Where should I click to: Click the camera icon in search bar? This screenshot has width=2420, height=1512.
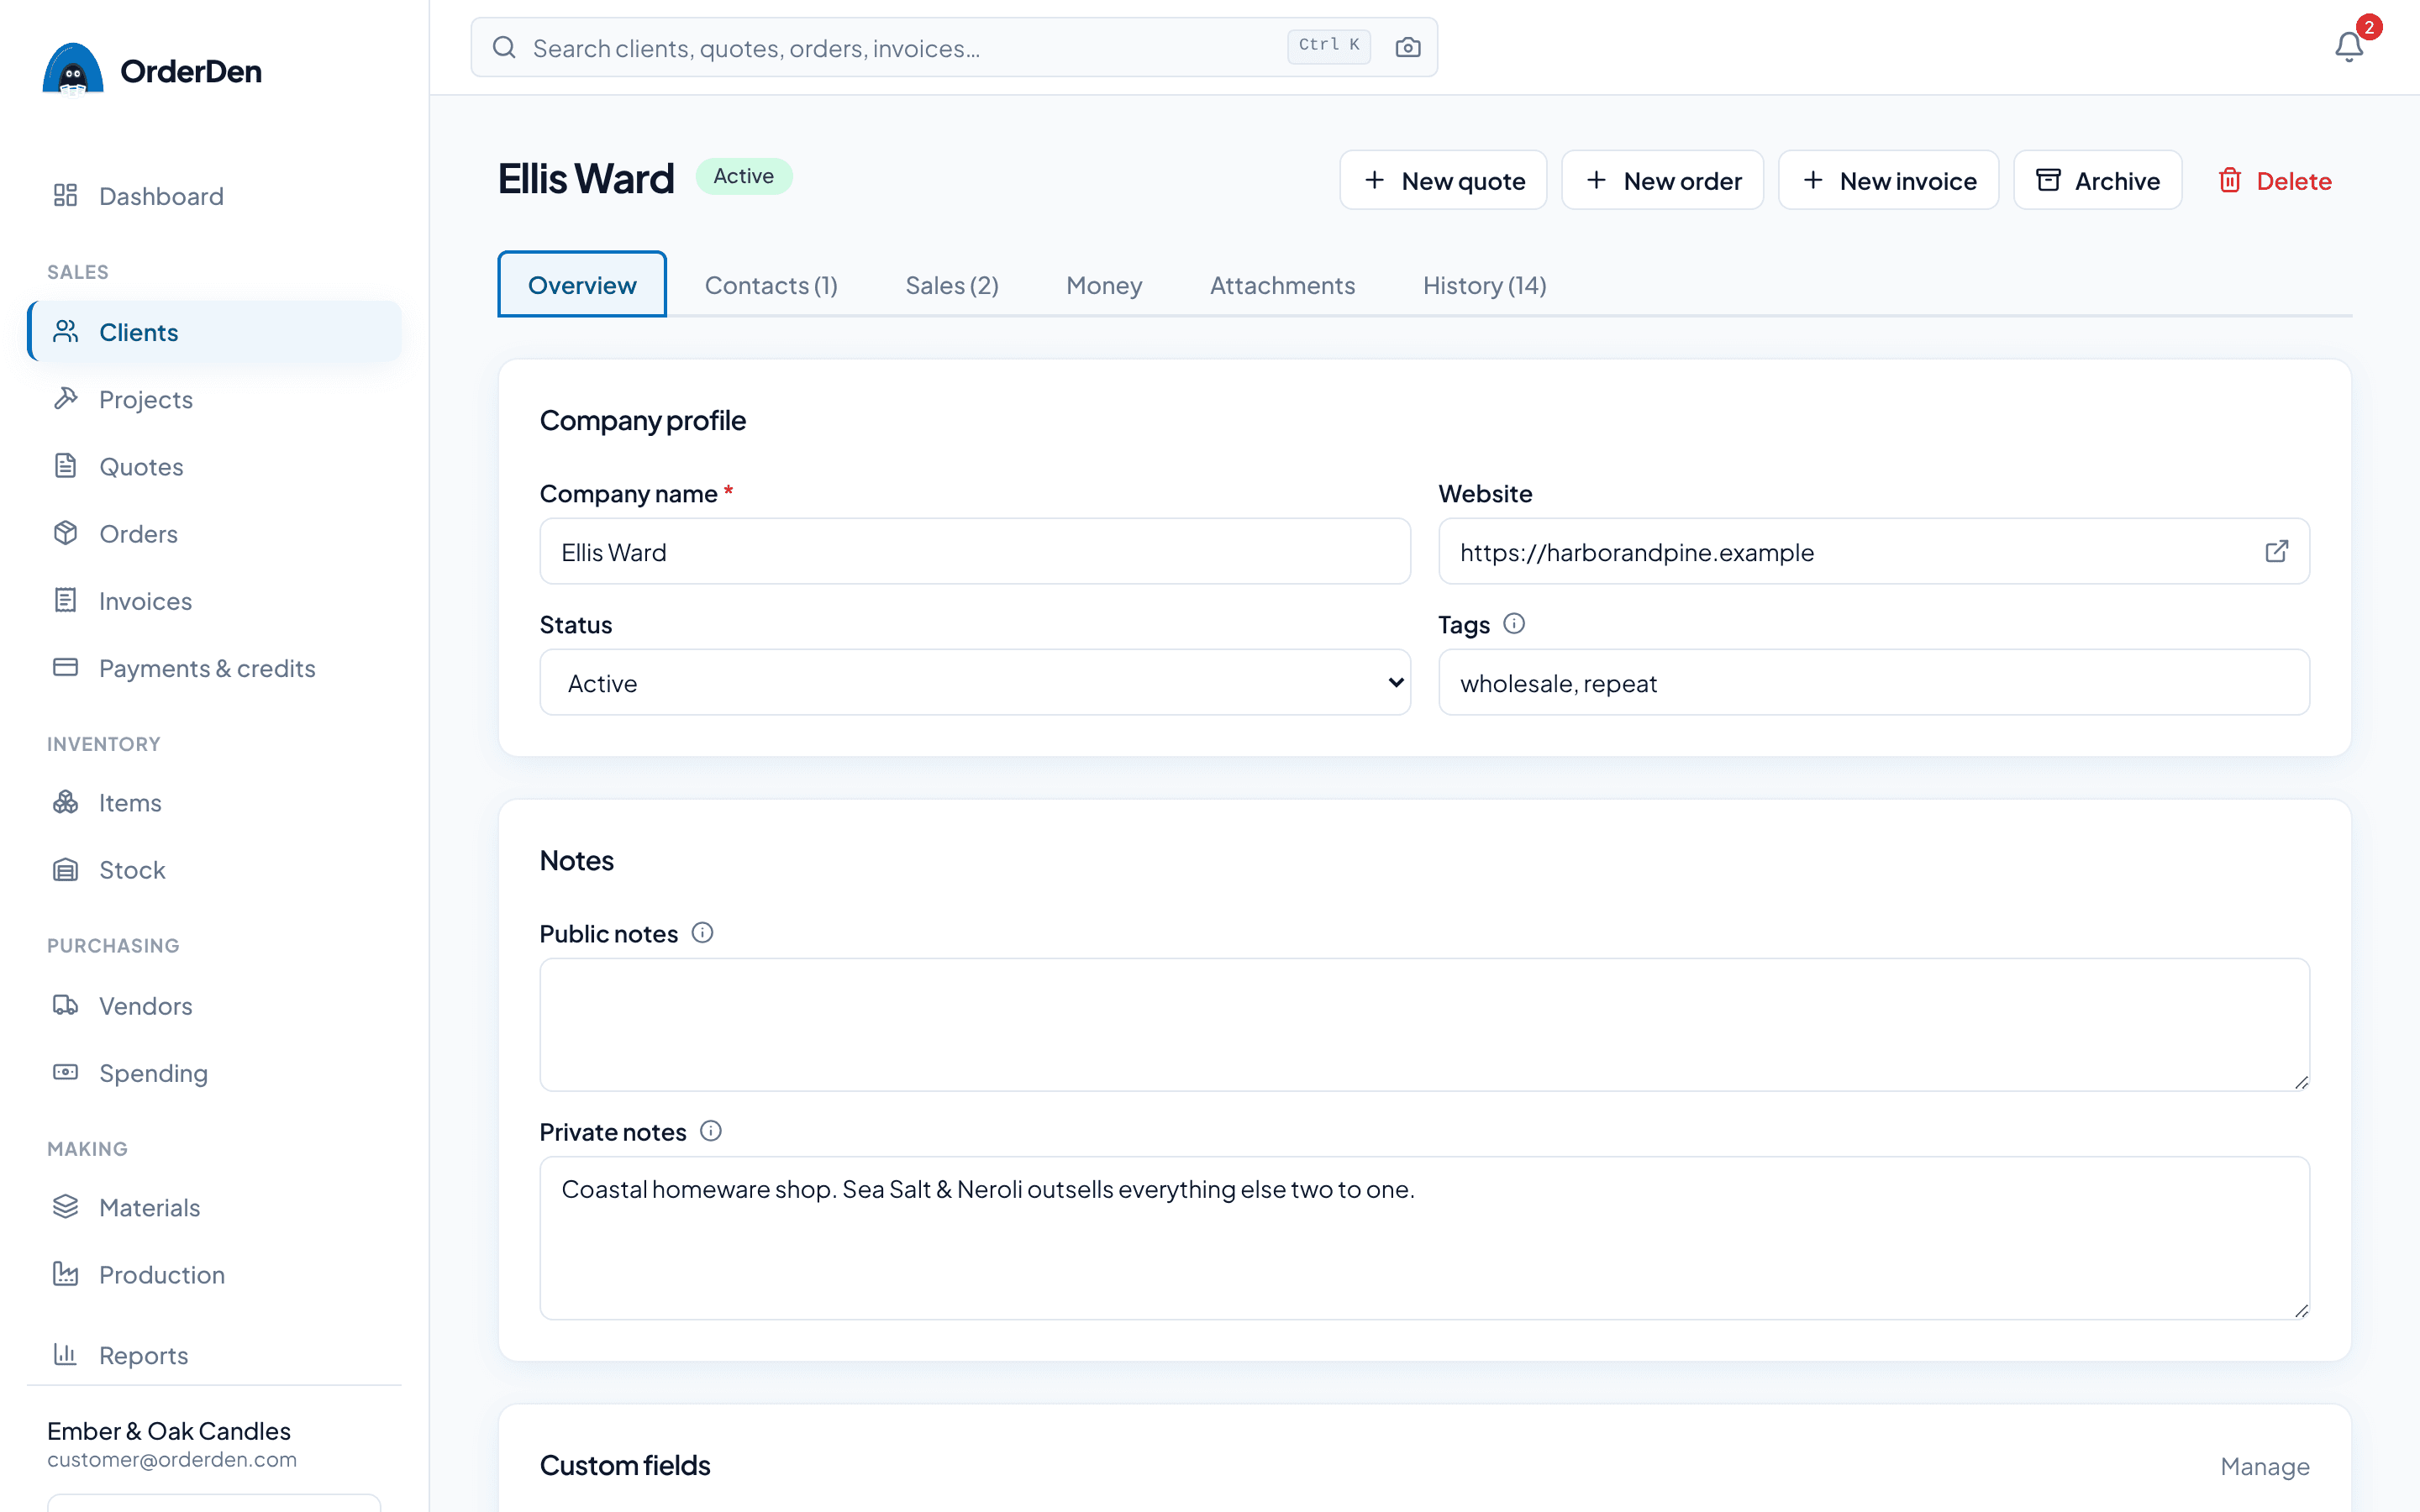1408,47
